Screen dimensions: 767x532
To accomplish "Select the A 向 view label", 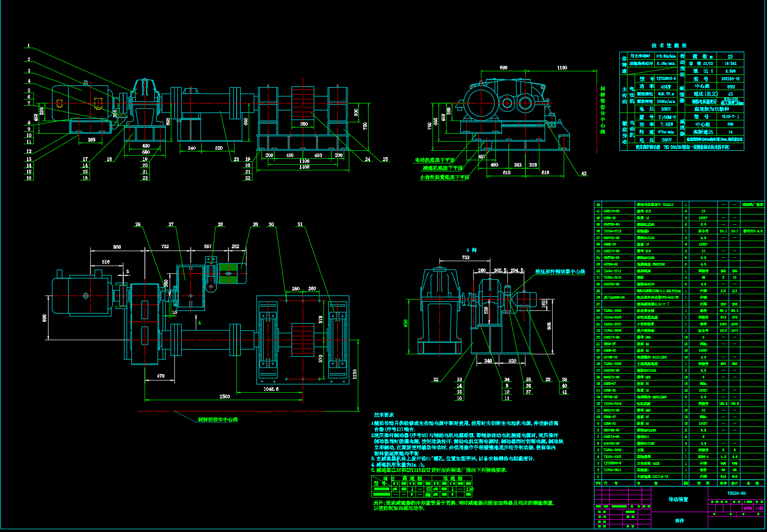I will click(471, 250).
